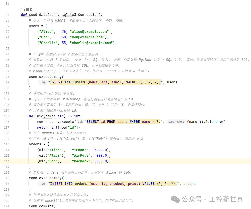Click the 6999.0 price value
Screen dimensions: 251x209
pyautogui.click(x=101, y=150)
